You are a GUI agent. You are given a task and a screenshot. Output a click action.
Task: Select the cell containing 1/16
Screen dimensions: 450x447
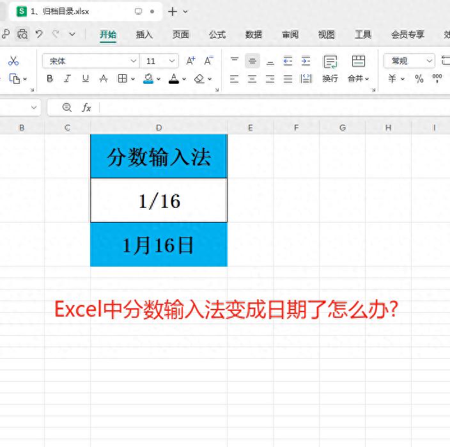coord(159,200)
